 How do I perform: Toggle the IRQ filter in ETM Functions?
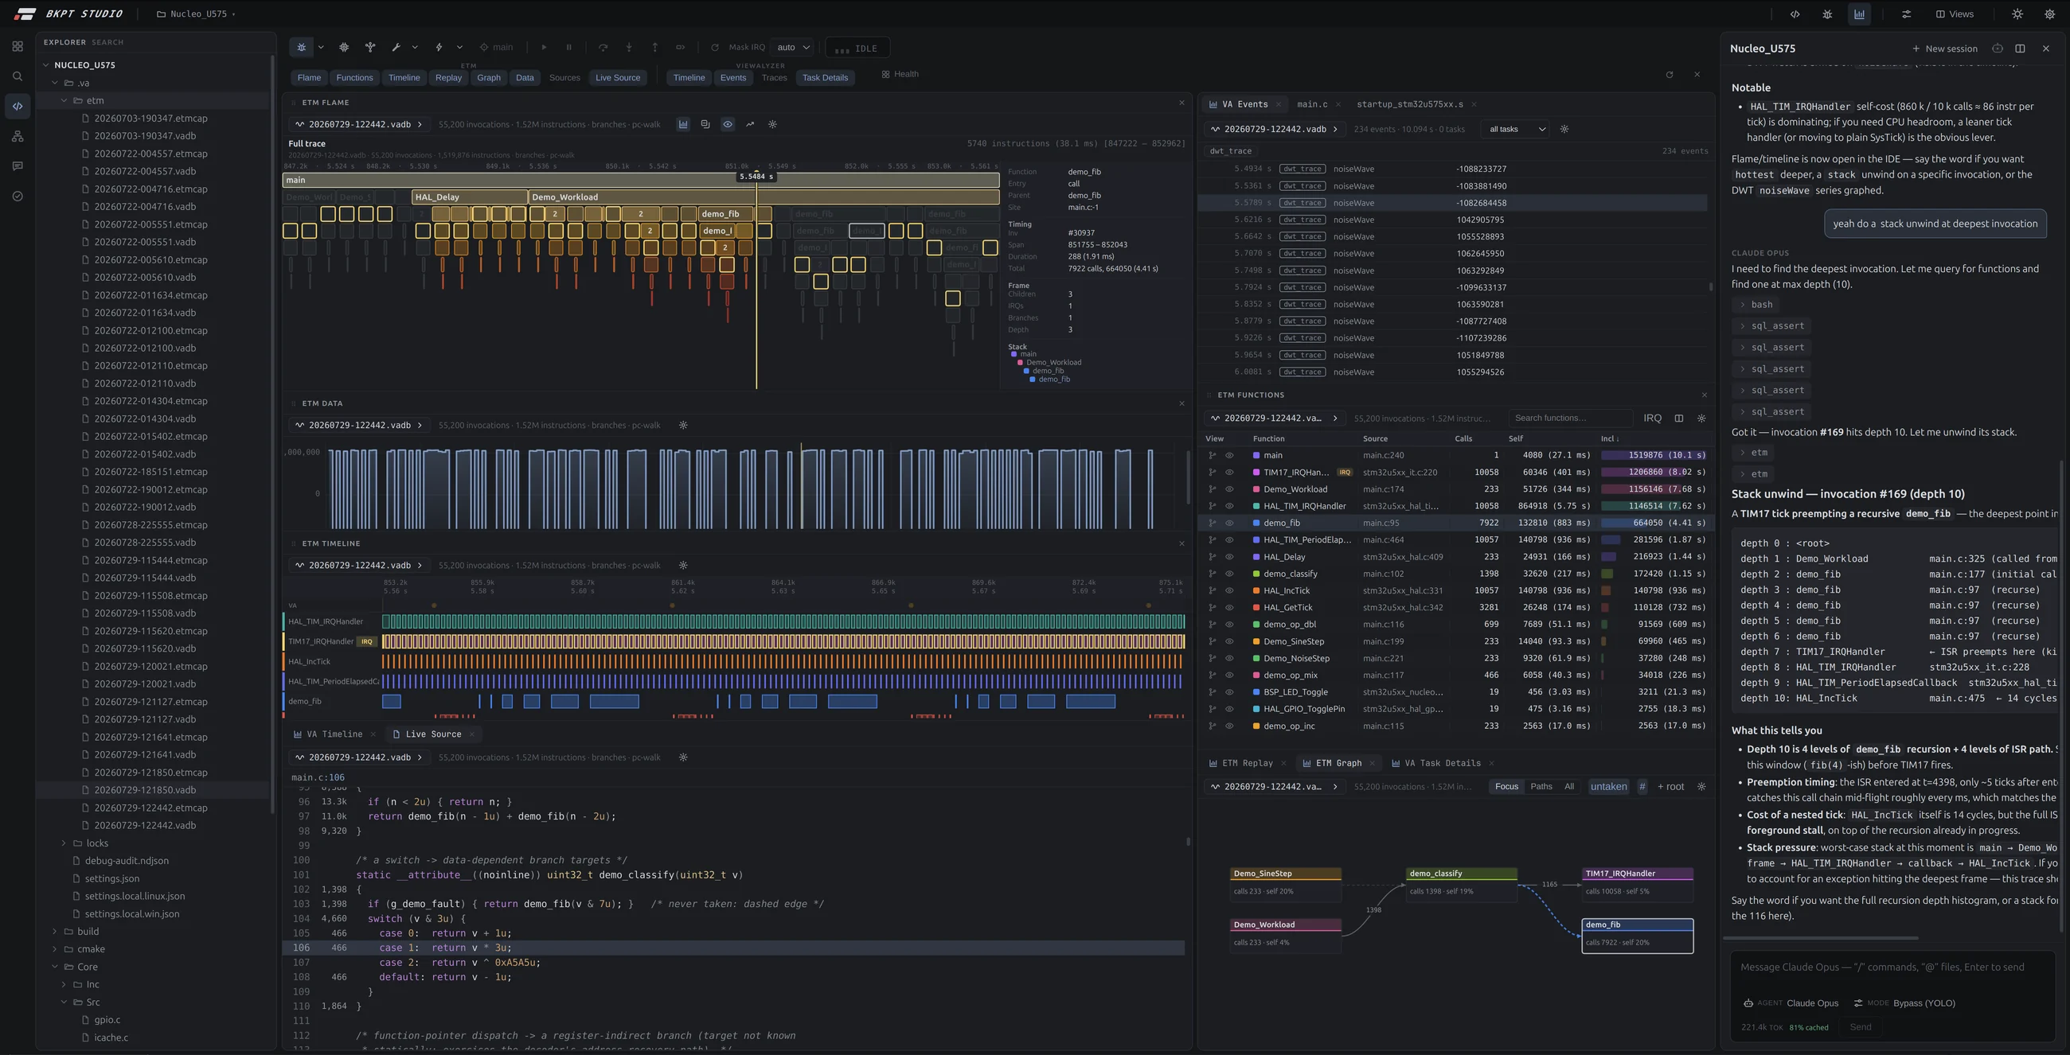point(1652,418)
